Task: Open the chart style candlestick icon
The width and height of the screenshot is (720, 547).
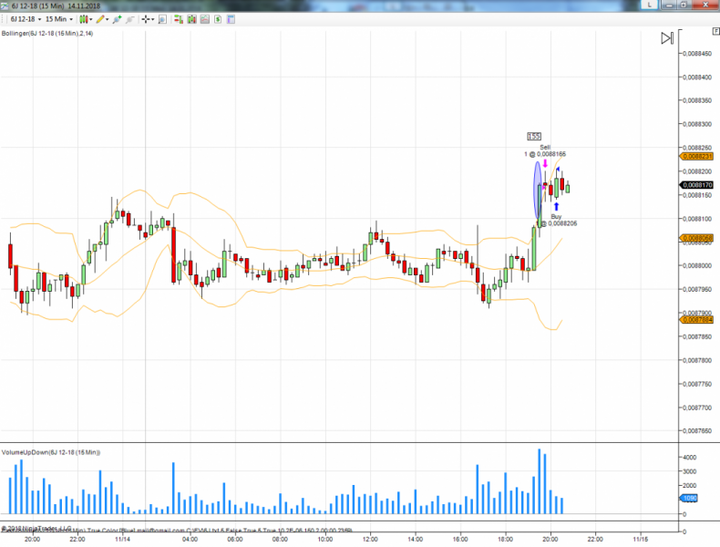Action: (83, 19)
